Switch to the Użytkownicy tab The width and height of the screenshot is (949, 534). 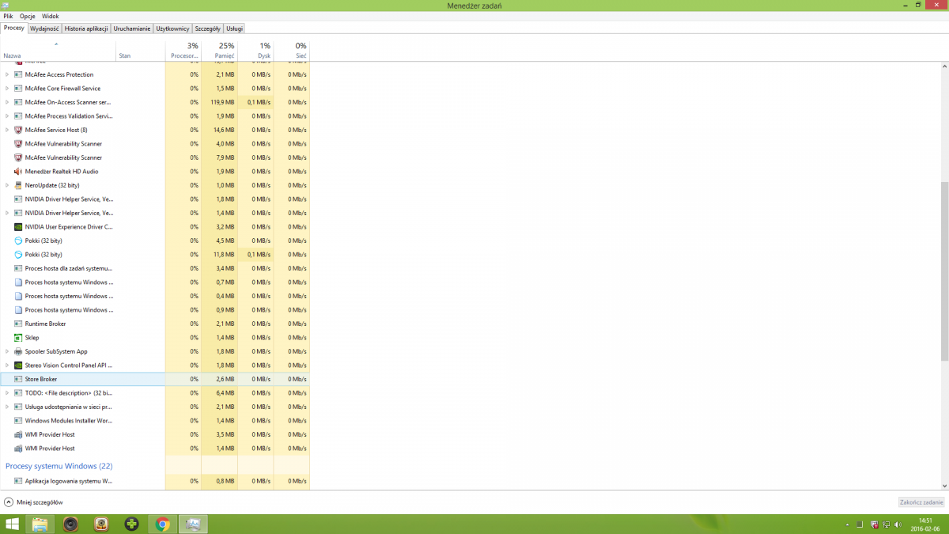[x=173, y=28]
